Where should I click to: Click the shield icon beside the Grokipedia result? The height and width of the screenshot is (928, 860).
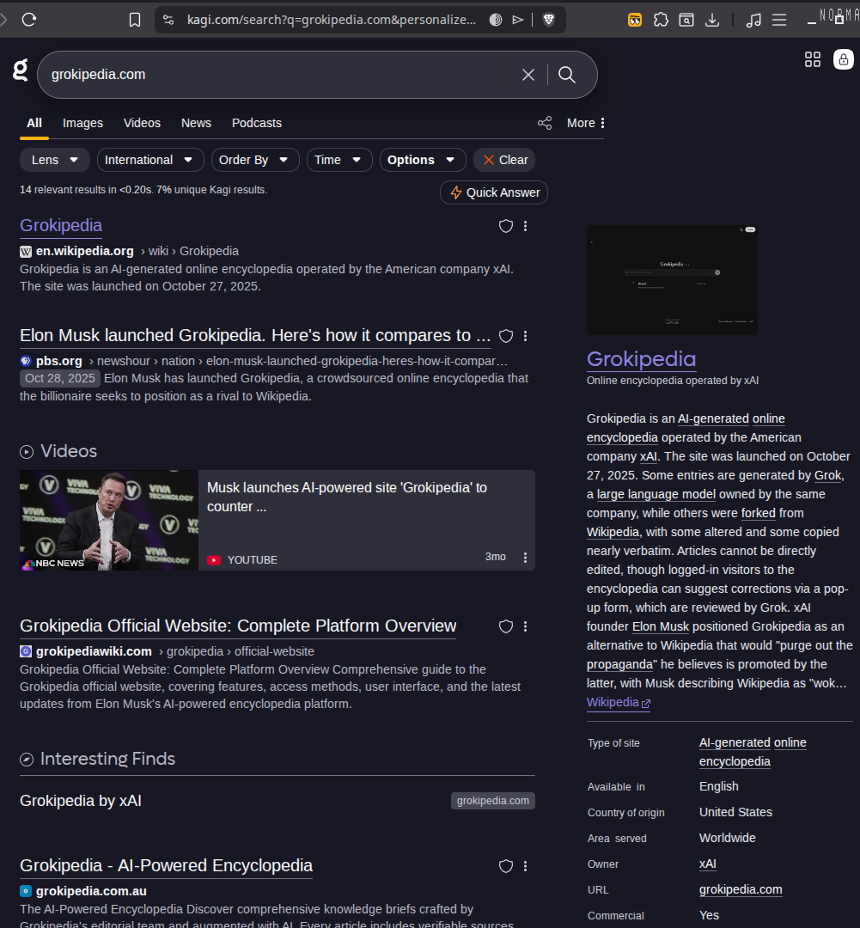[505, 226]
